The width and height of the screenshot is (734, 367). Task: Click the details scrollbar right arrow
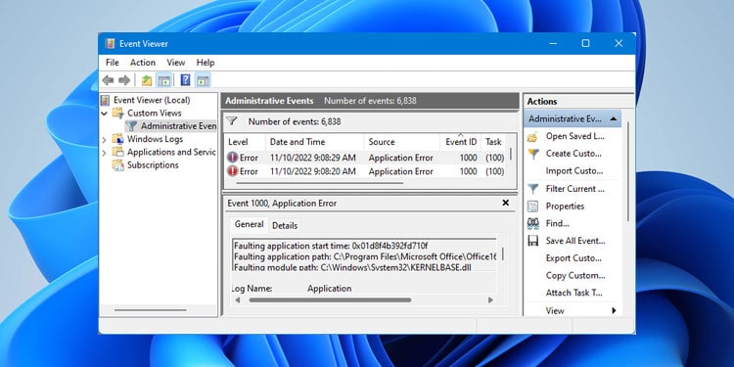pyautogui.click(x=490, y=299)
